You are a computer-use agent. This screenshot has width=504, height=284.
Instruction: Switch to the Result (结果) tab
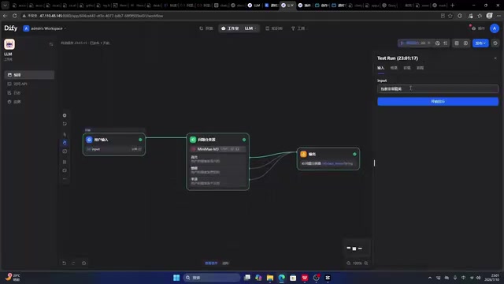tap(394, 68)
